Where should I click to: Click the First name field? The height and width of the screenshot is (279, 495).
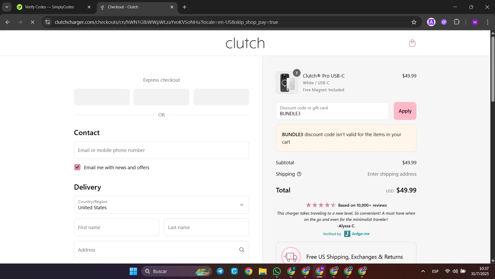click(116, 227)
